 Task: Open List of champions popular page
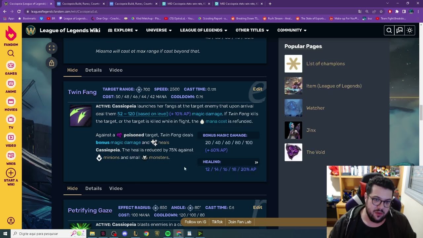[326, 64]
